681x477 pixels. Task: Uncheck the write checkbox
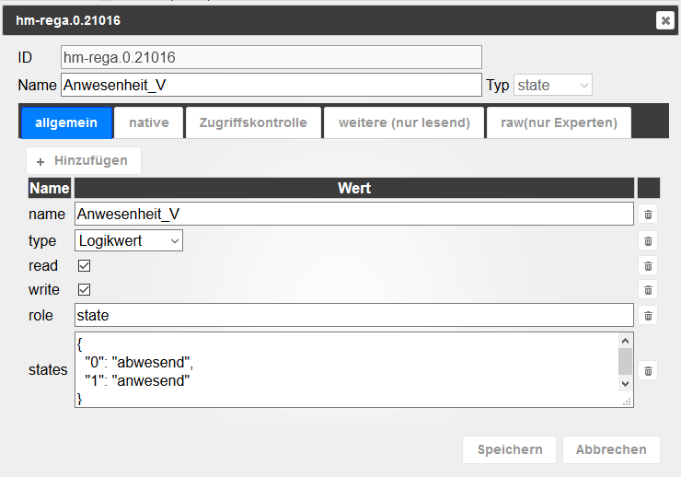click(x=84, y=290)
